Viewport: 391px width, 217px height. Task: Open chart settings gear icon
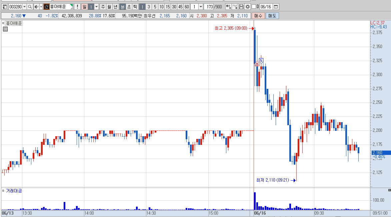coord(248,7)
